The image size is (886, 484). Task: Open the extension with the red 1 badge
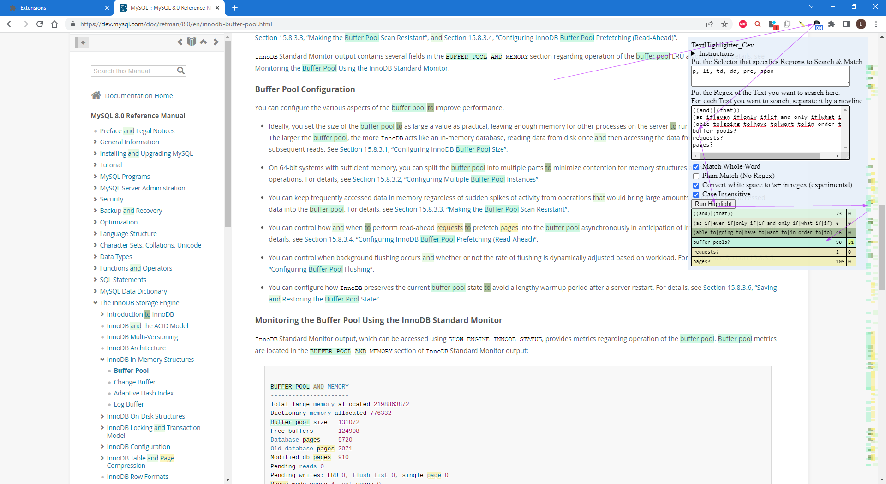click(773, 24)
